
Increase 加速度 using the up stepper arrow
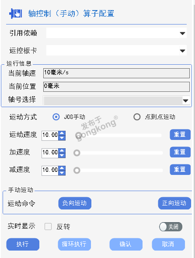point(62,151)
